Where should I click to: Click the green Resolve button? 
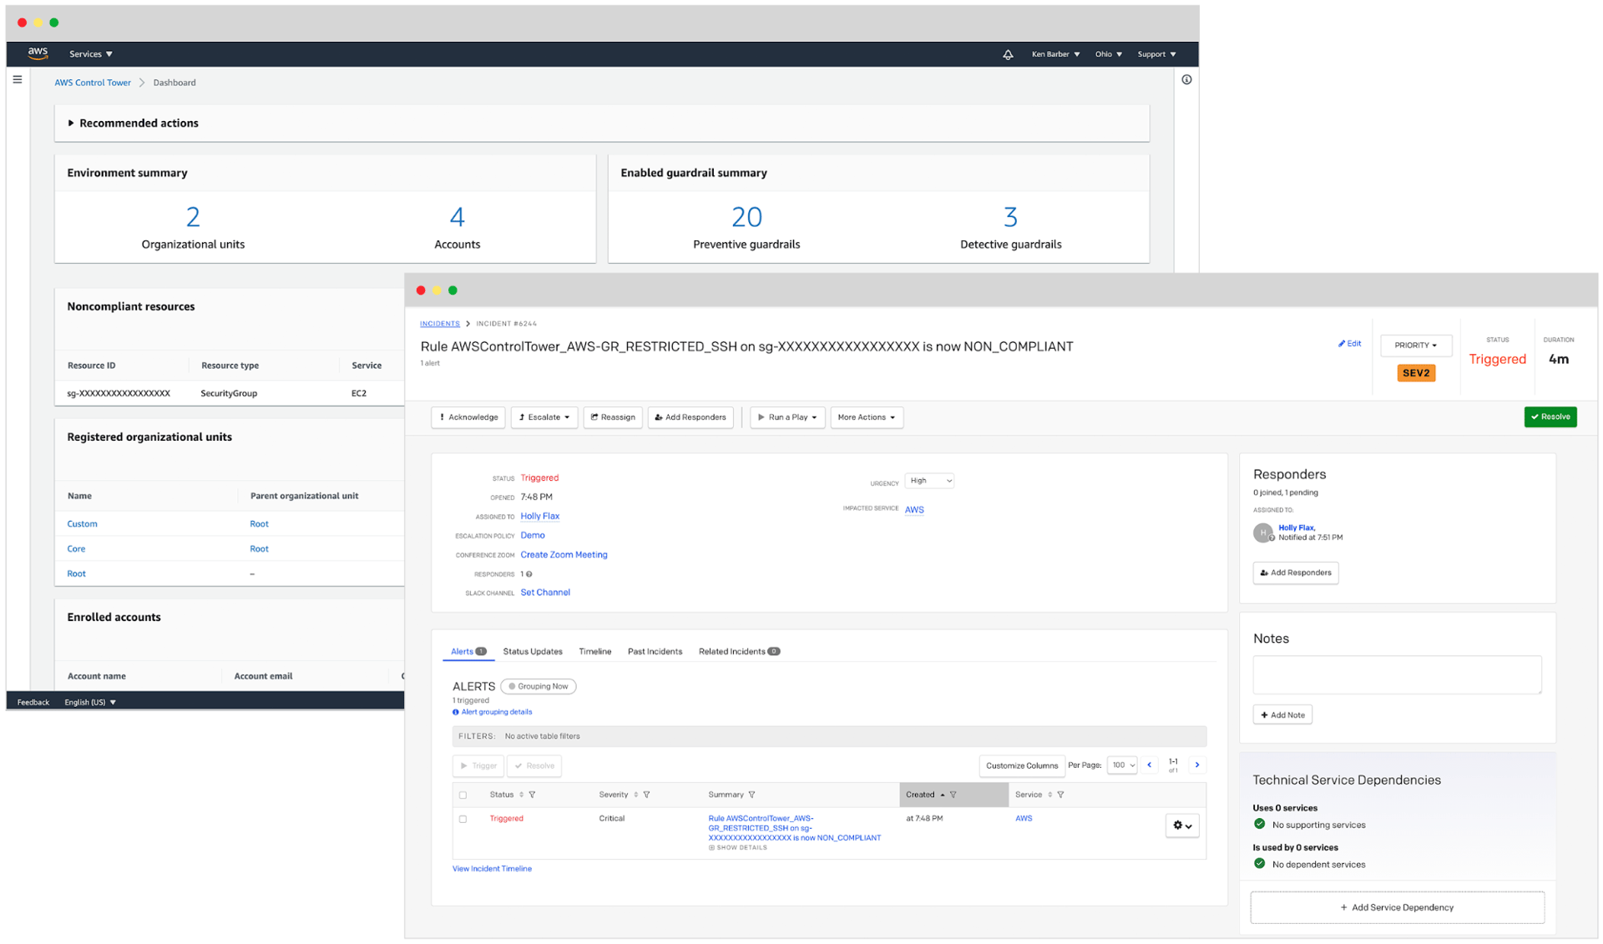click(x=1550, y=416)
